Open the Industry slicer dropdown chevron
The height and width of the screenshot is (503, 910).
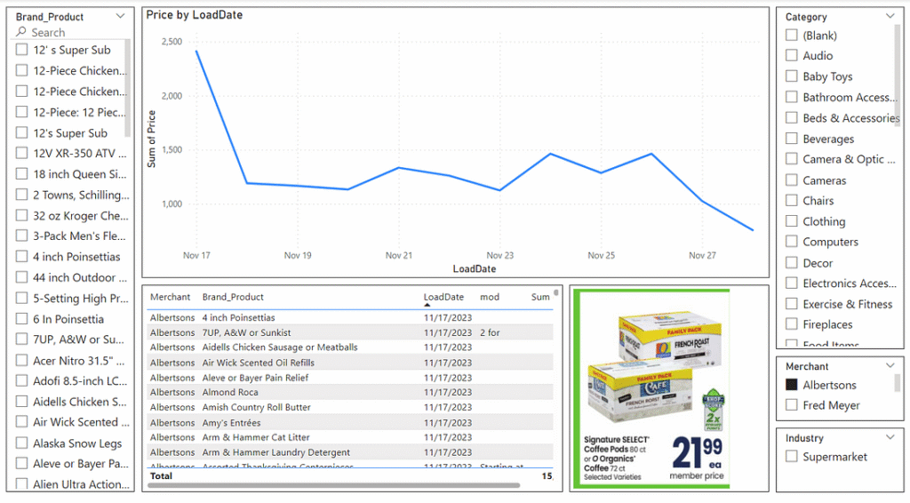pyautogui.click(x=890, y=437)
